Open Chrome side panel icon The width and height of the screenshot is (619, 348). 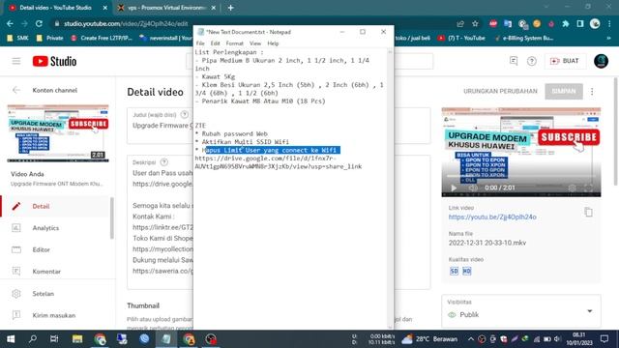[580, 23]
